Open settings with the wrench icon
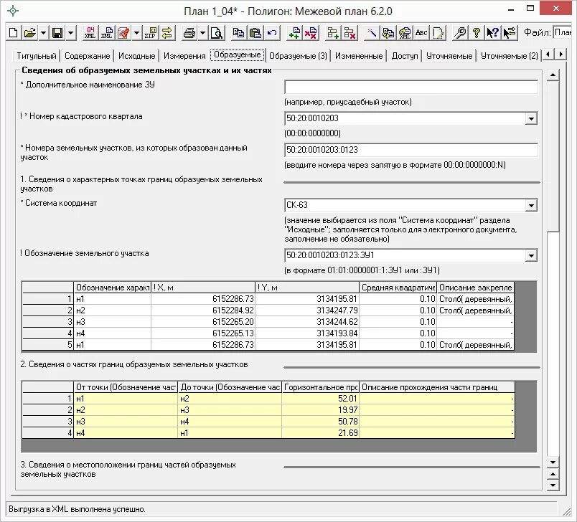The image size is (577, 522). [x=460, y=33]
